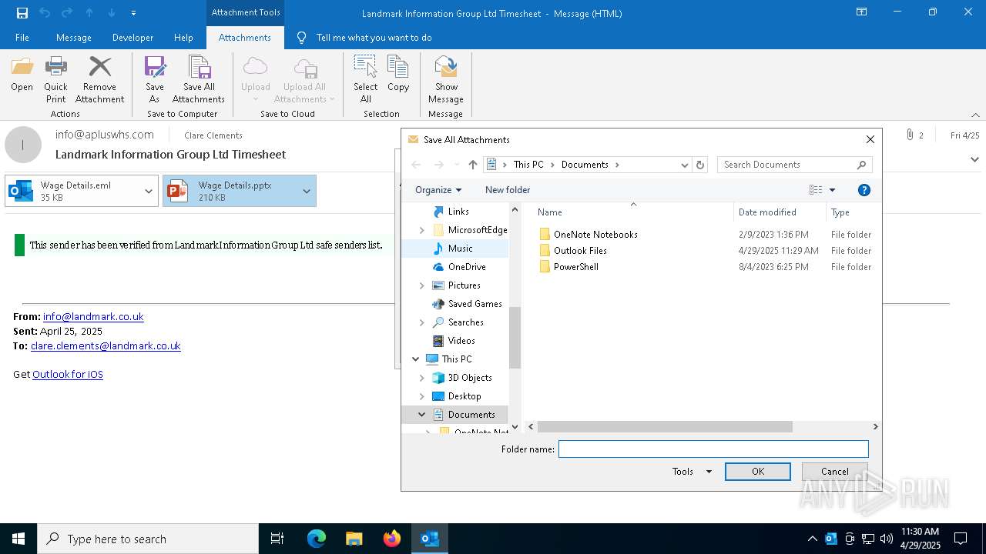986x554 pixels.
Task: Open Task View on taskbar
Action: (x=277, y=539)
